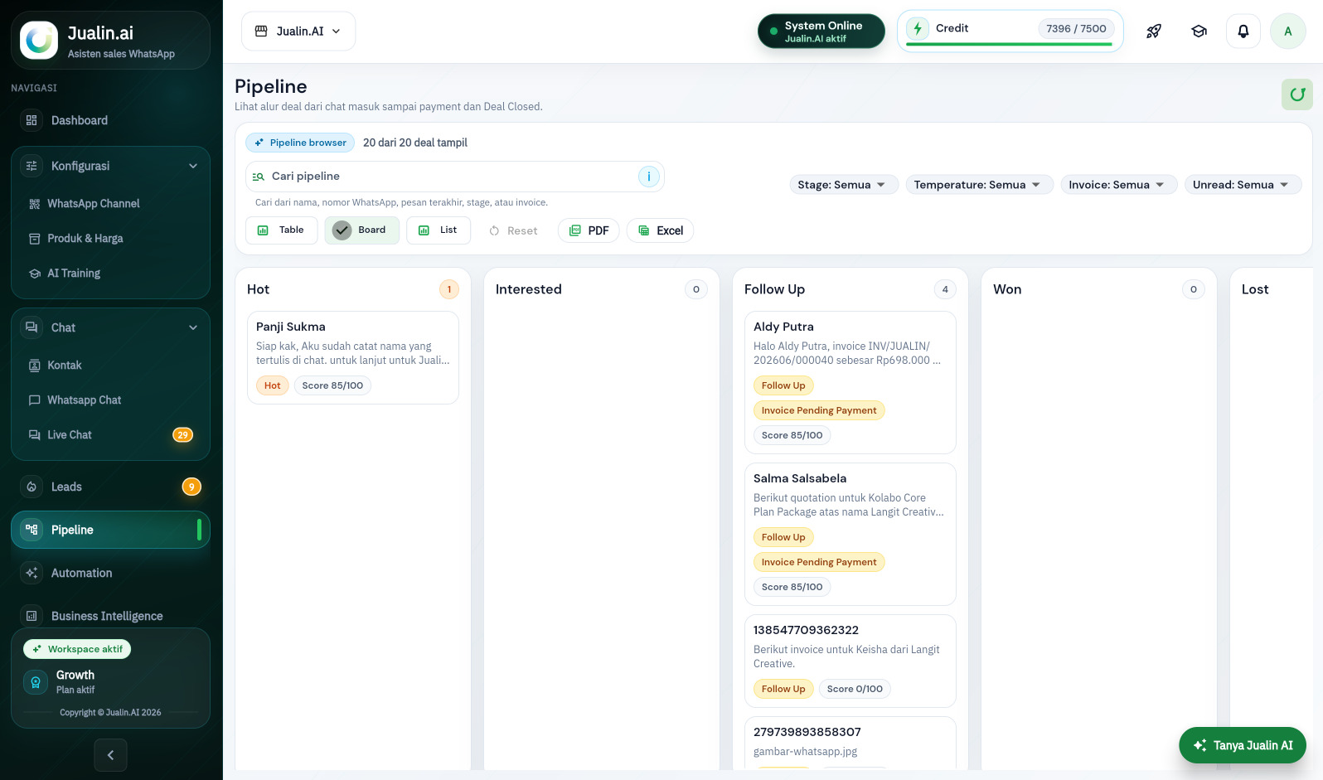Click the credit usage progress bar
Image resolution: width=1323 pixels, height=780 pixels.
click(1009, 44)
